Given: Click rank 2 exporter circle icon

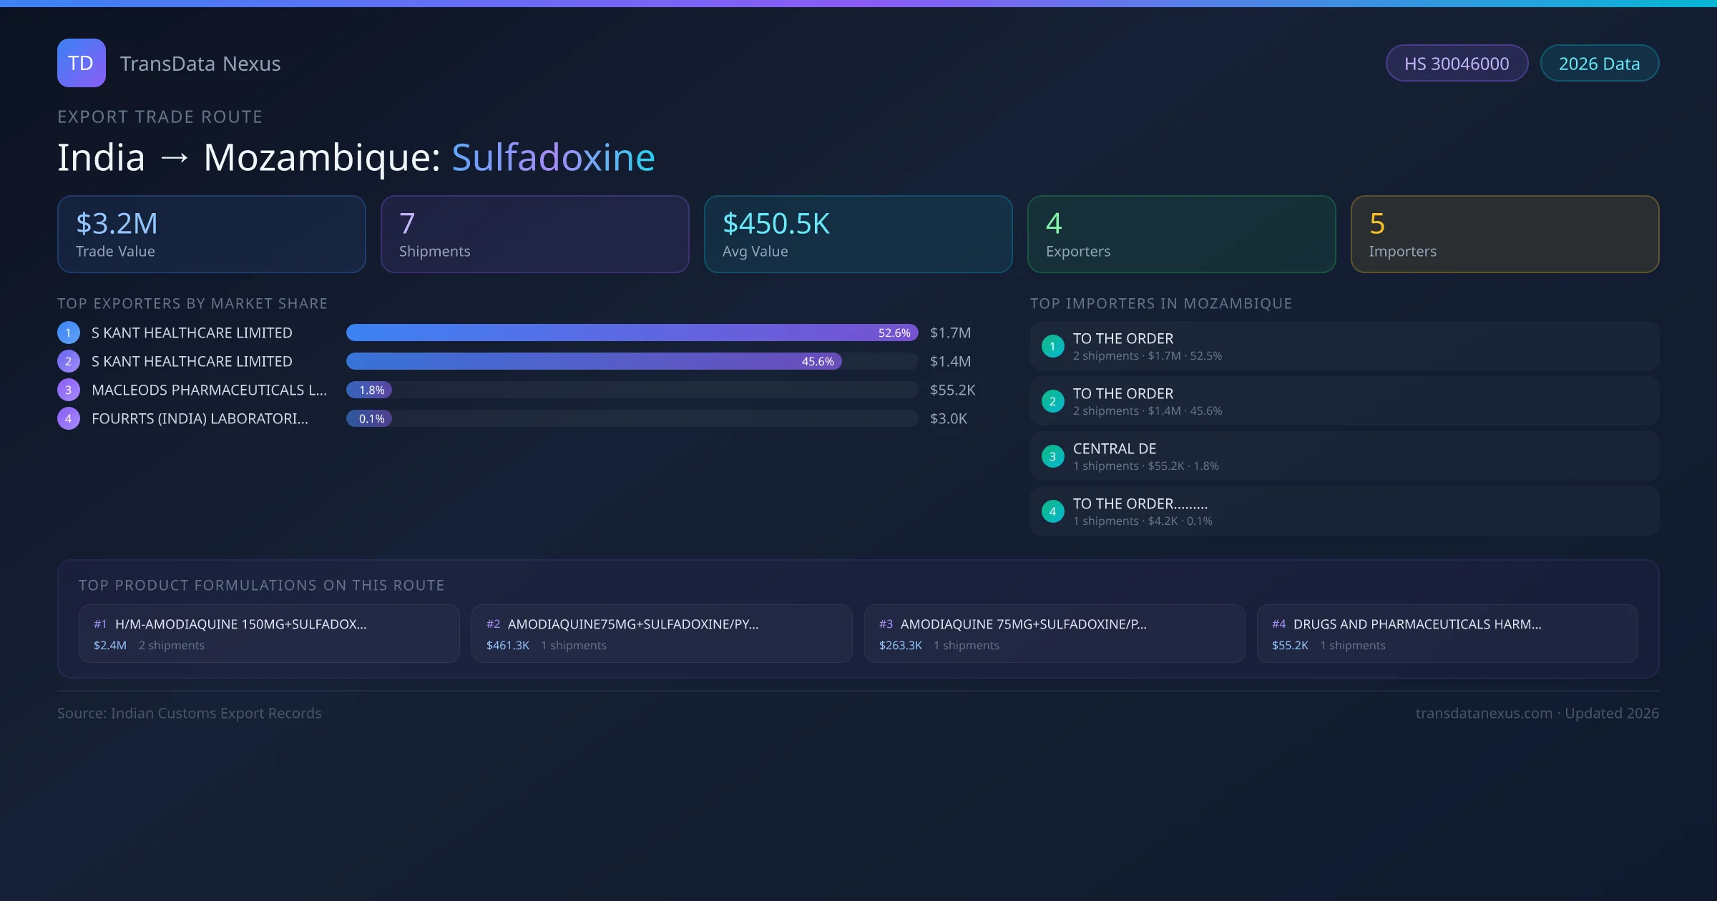Looking at the screenshot, I should coord(68,361).
